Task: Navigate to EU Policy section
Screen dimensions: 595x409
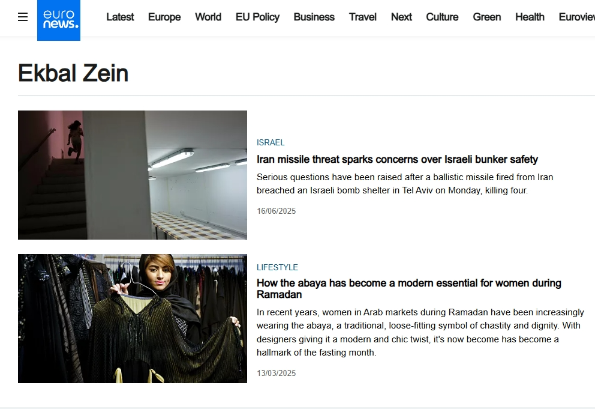Action: [x=257, y=17]
